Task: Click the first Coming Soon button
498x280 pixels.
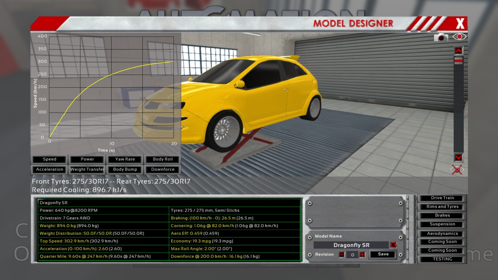Action: point(442,242)
